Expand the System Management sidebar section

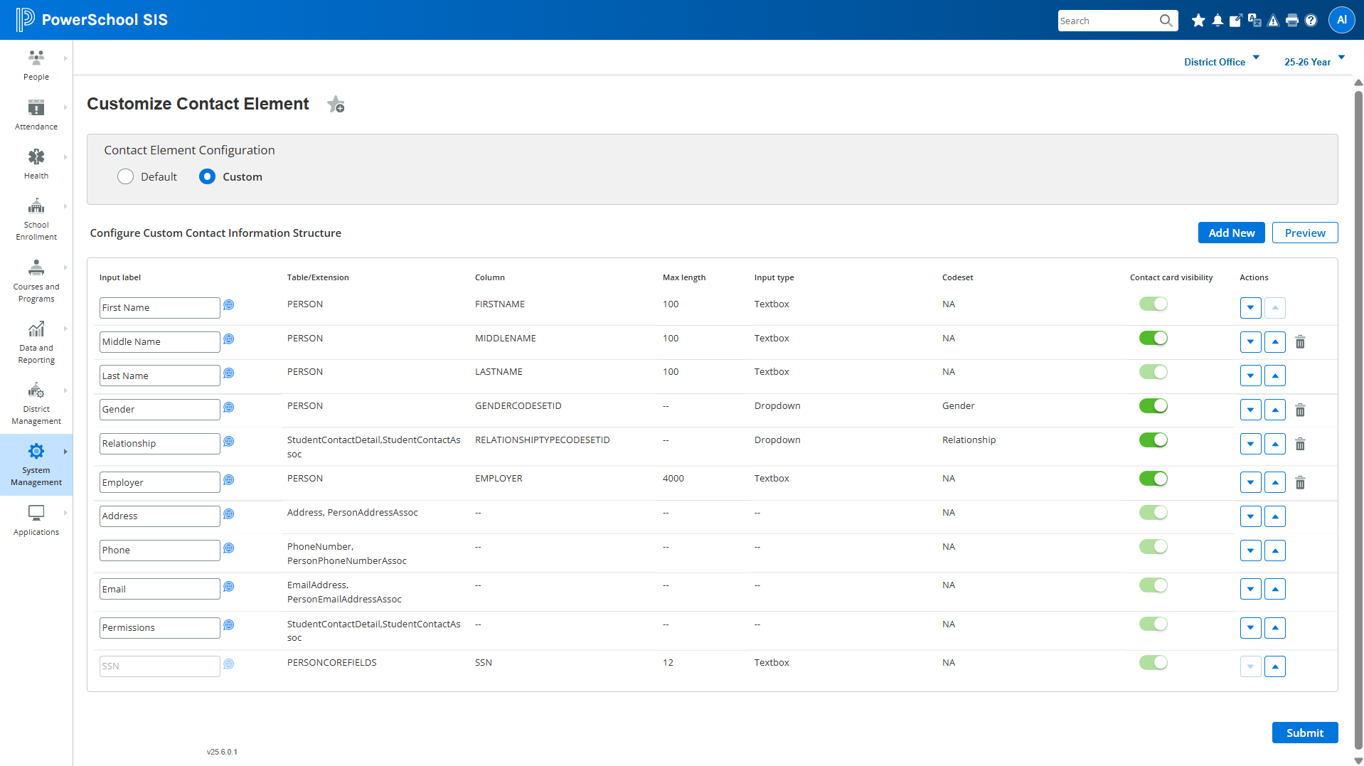pos(36,464)
